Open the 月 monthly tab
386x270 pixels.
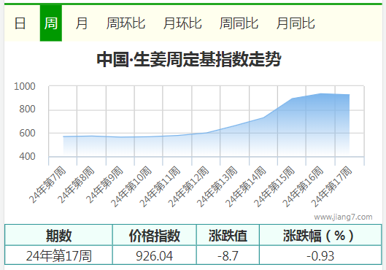(82, 23)
